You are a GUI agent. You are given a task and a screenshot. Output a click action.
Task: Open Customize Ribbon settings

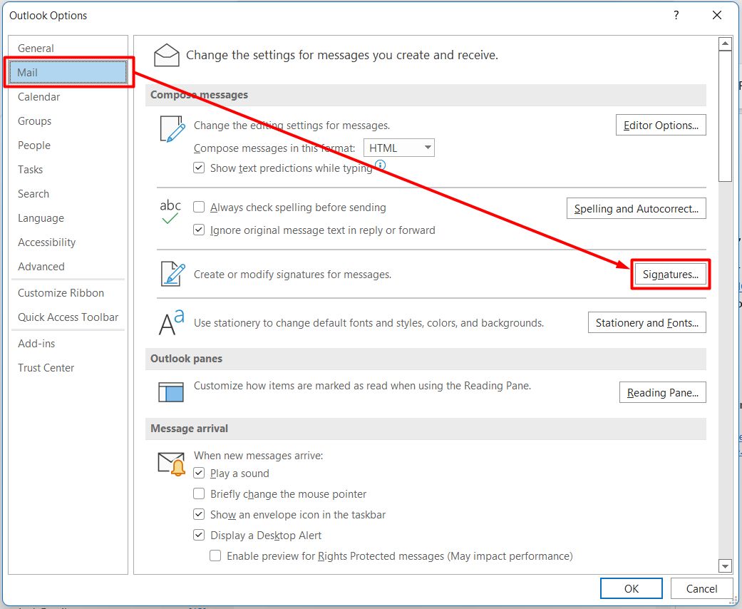tap(68, 292)
